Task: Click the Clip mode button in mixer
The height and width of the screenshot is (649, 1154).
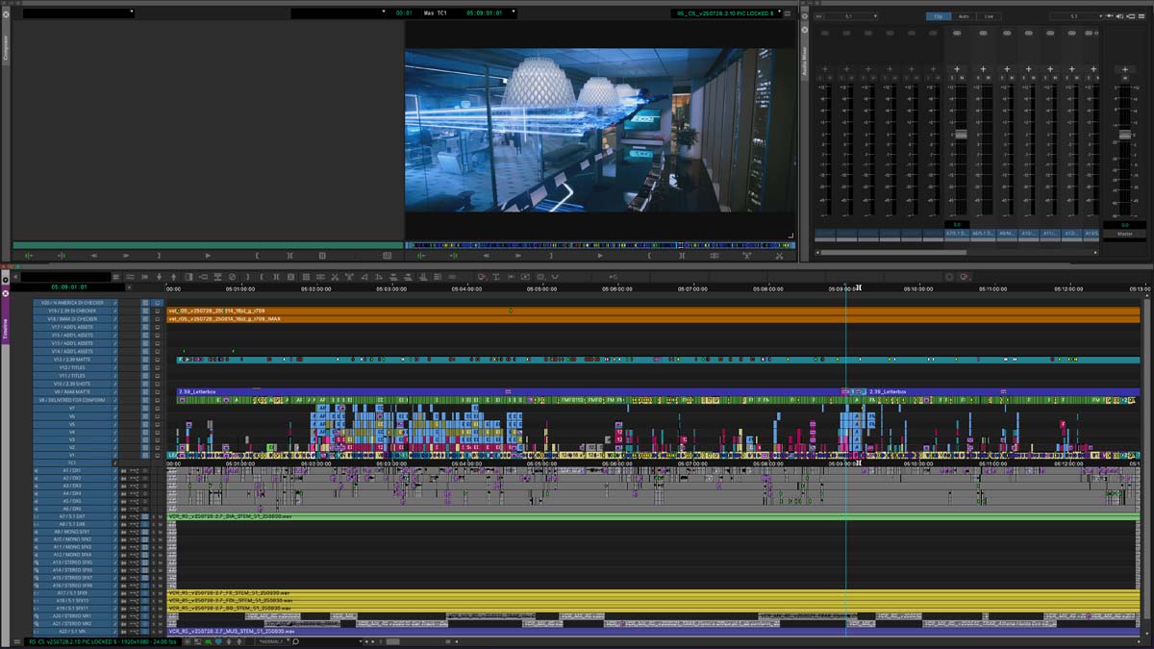Action: [937, 16]
